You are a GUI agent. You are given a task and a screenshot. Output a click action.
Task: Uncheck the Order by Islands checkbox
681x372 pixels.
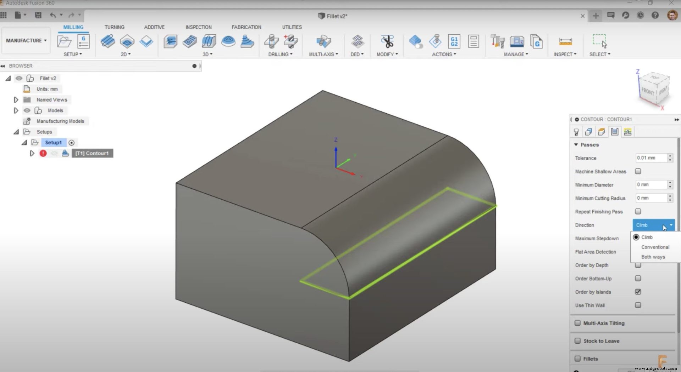point(638,292)
